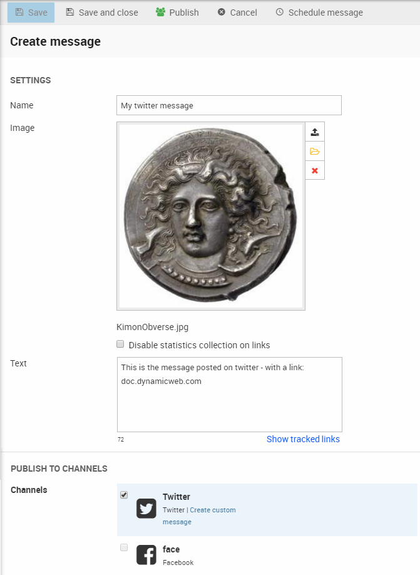Uncheck the Twitter channel checkbox
Image resolution: width=420 pixels, height=575 pixels.
(124, 495)
